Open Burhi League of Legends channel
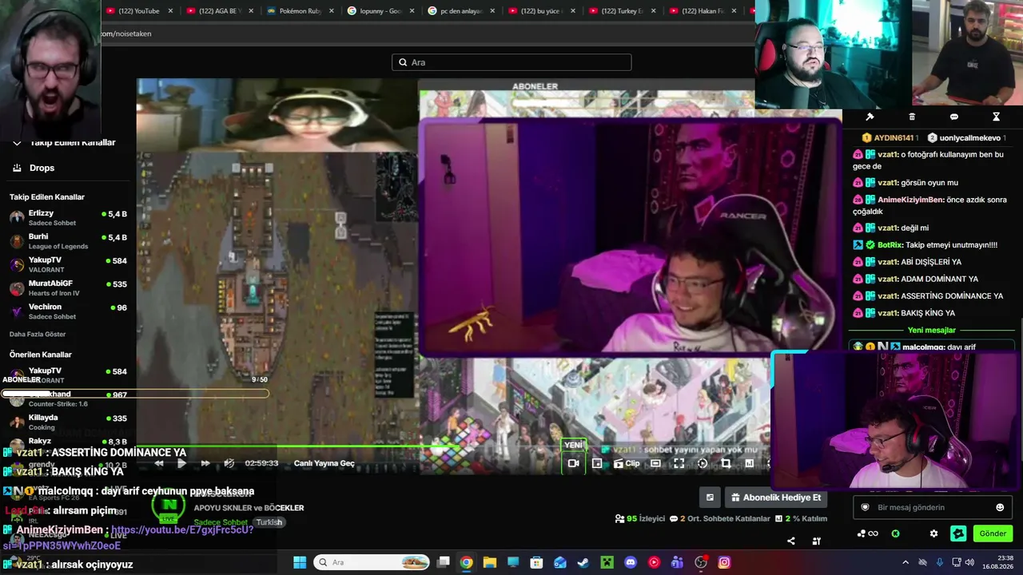 (x=68, y=241)
